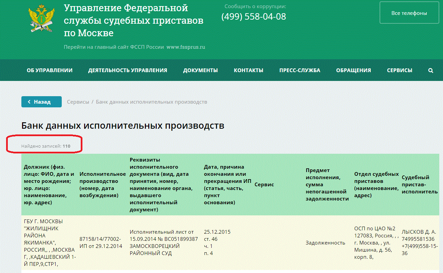Open the search magnifier icon
443x273 pixels.
[x=431, y=70]
